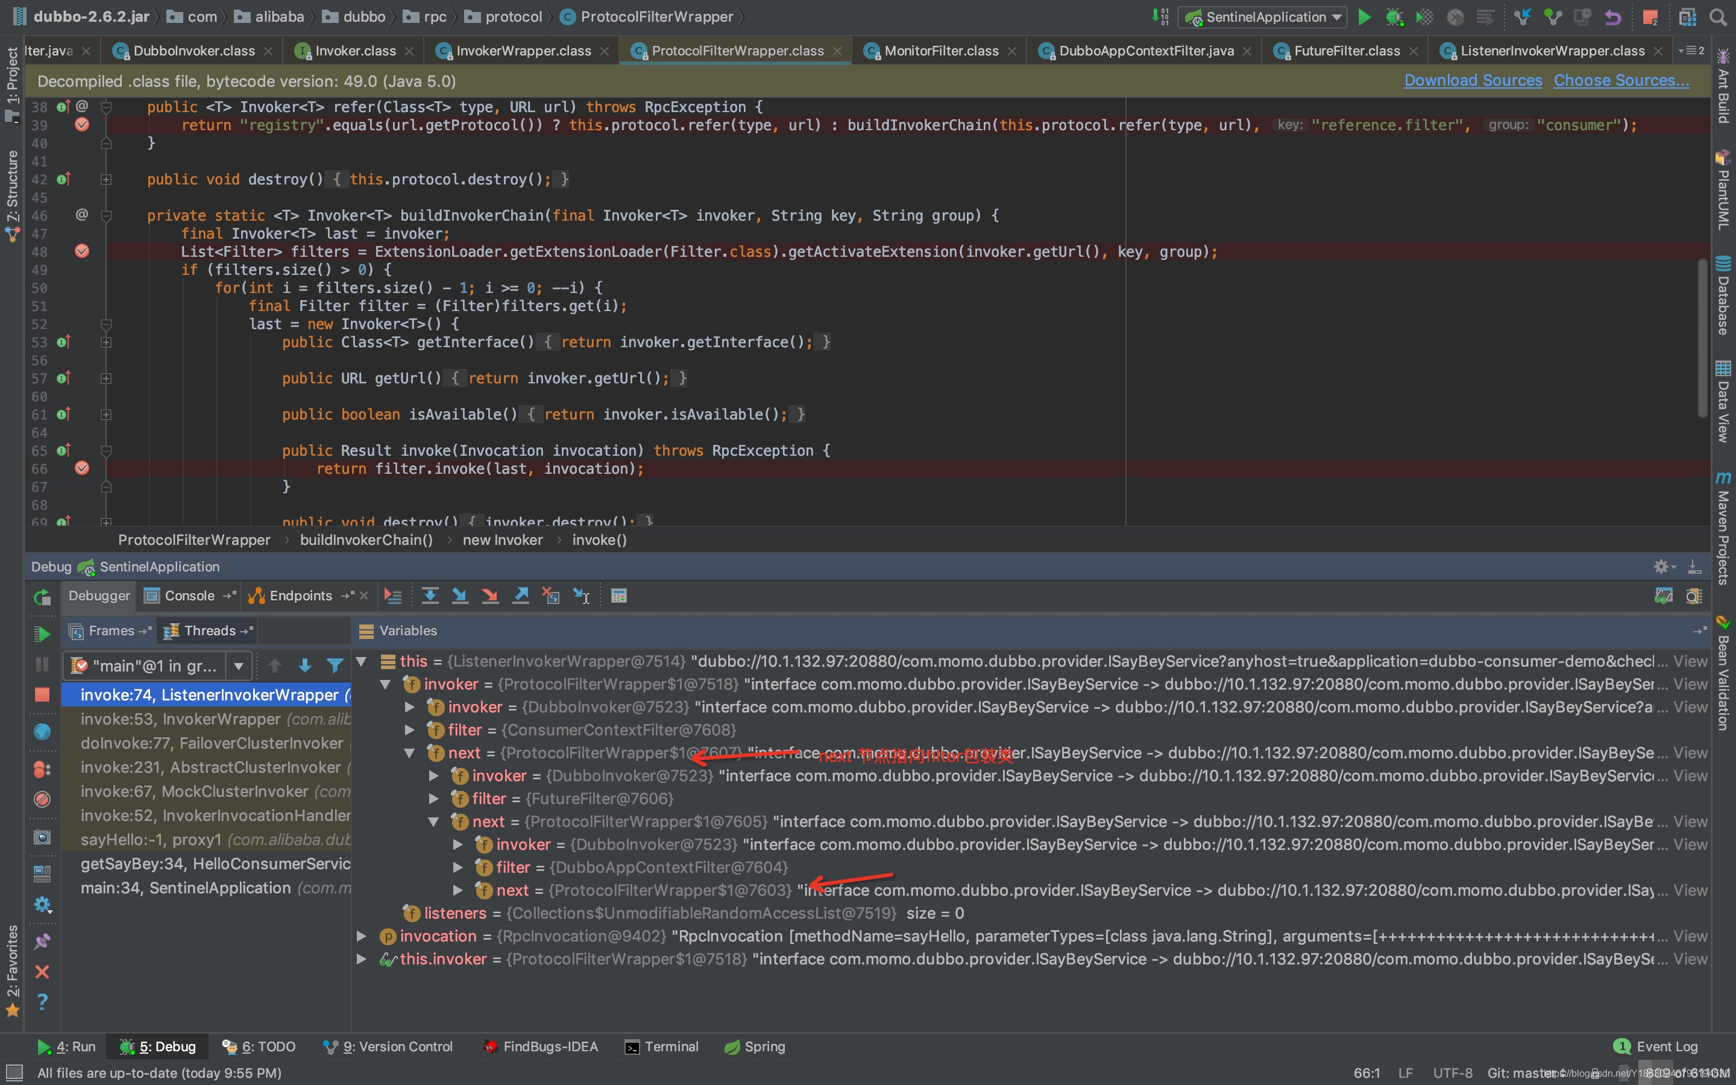The image size is (1736, 1085).
Task: Toggle breakpoint at line 48
Action: click(82, 251)
